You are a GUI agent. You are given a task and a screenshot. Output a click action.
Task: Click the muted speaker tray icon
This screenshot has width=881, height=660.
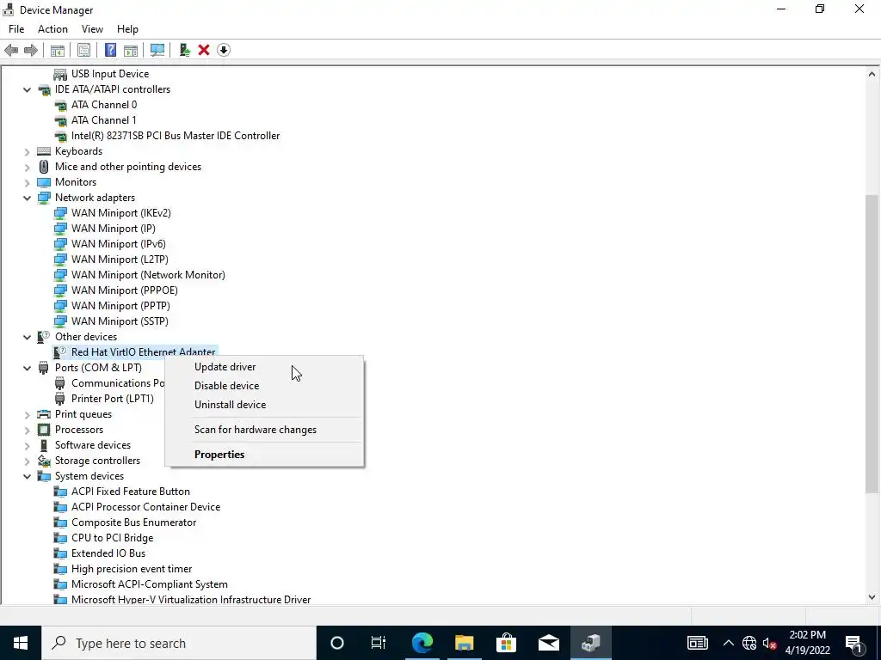tap(770, 643)
